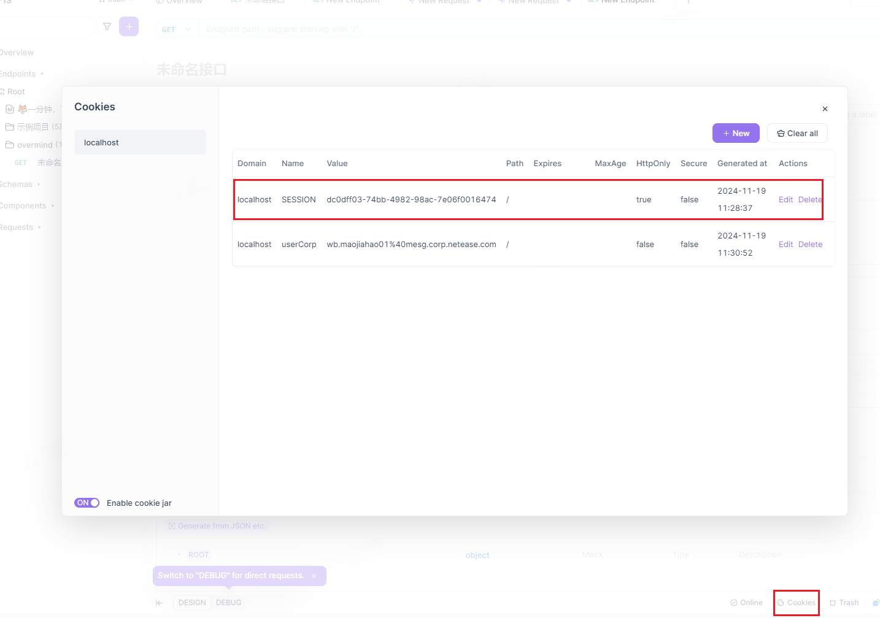The height and width of the screenshot is (618, 880).
Task: Select the Root node in sidebar
Action: (16, 91)
